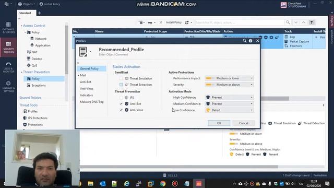Open help in Profiles dialog title bar
The image size is (334, 188).
click(x=250, y=41)
